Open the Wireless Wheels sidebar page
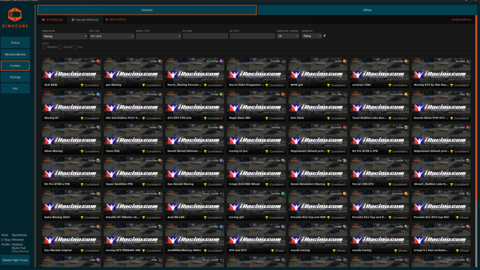 pos(15,54)
